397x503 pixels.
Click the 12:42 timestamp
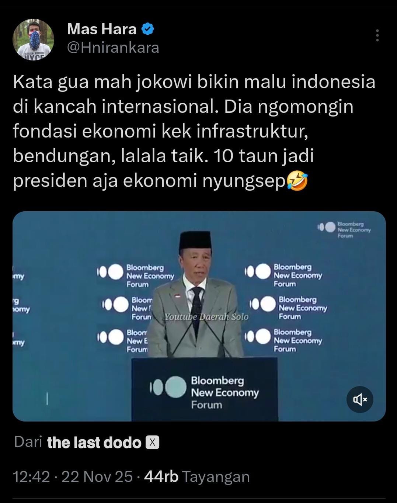[x=31, y=476]
